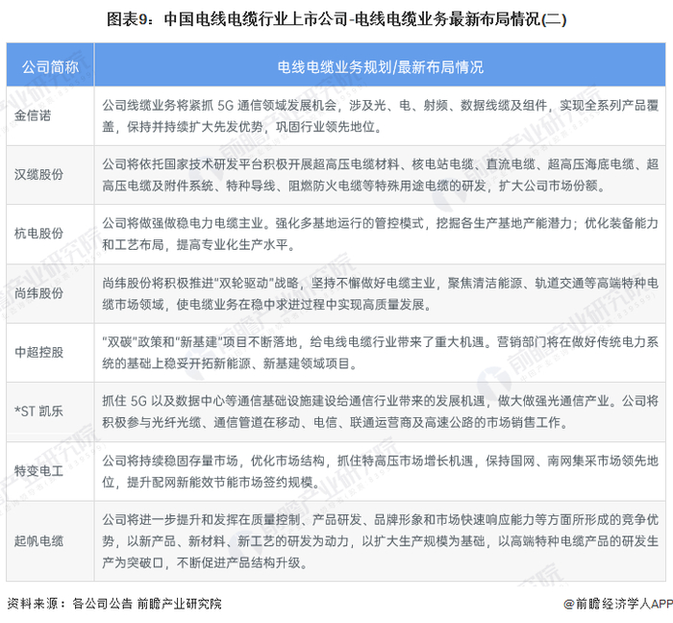The width and height of the screenshot is (673, 623).
Task: Select the 特变电工 description about 特高压市场
Action: point(381,471)
